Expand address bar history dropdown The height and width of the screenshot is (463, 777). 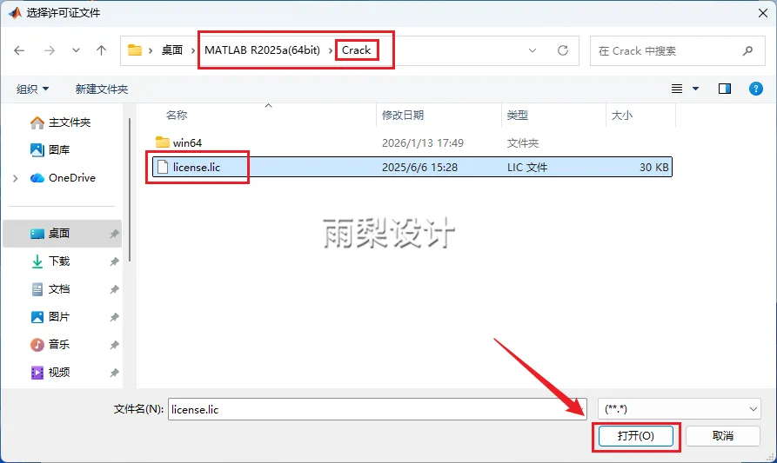coord(533,50)
